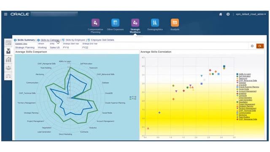
Task: Click Negotiation legend link
Action: pos(243,102)
